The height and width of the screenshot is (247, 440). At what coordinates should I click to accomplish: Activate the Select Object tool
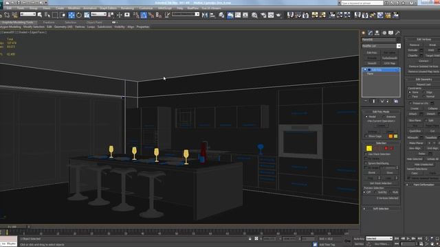(x=40, y=15)
